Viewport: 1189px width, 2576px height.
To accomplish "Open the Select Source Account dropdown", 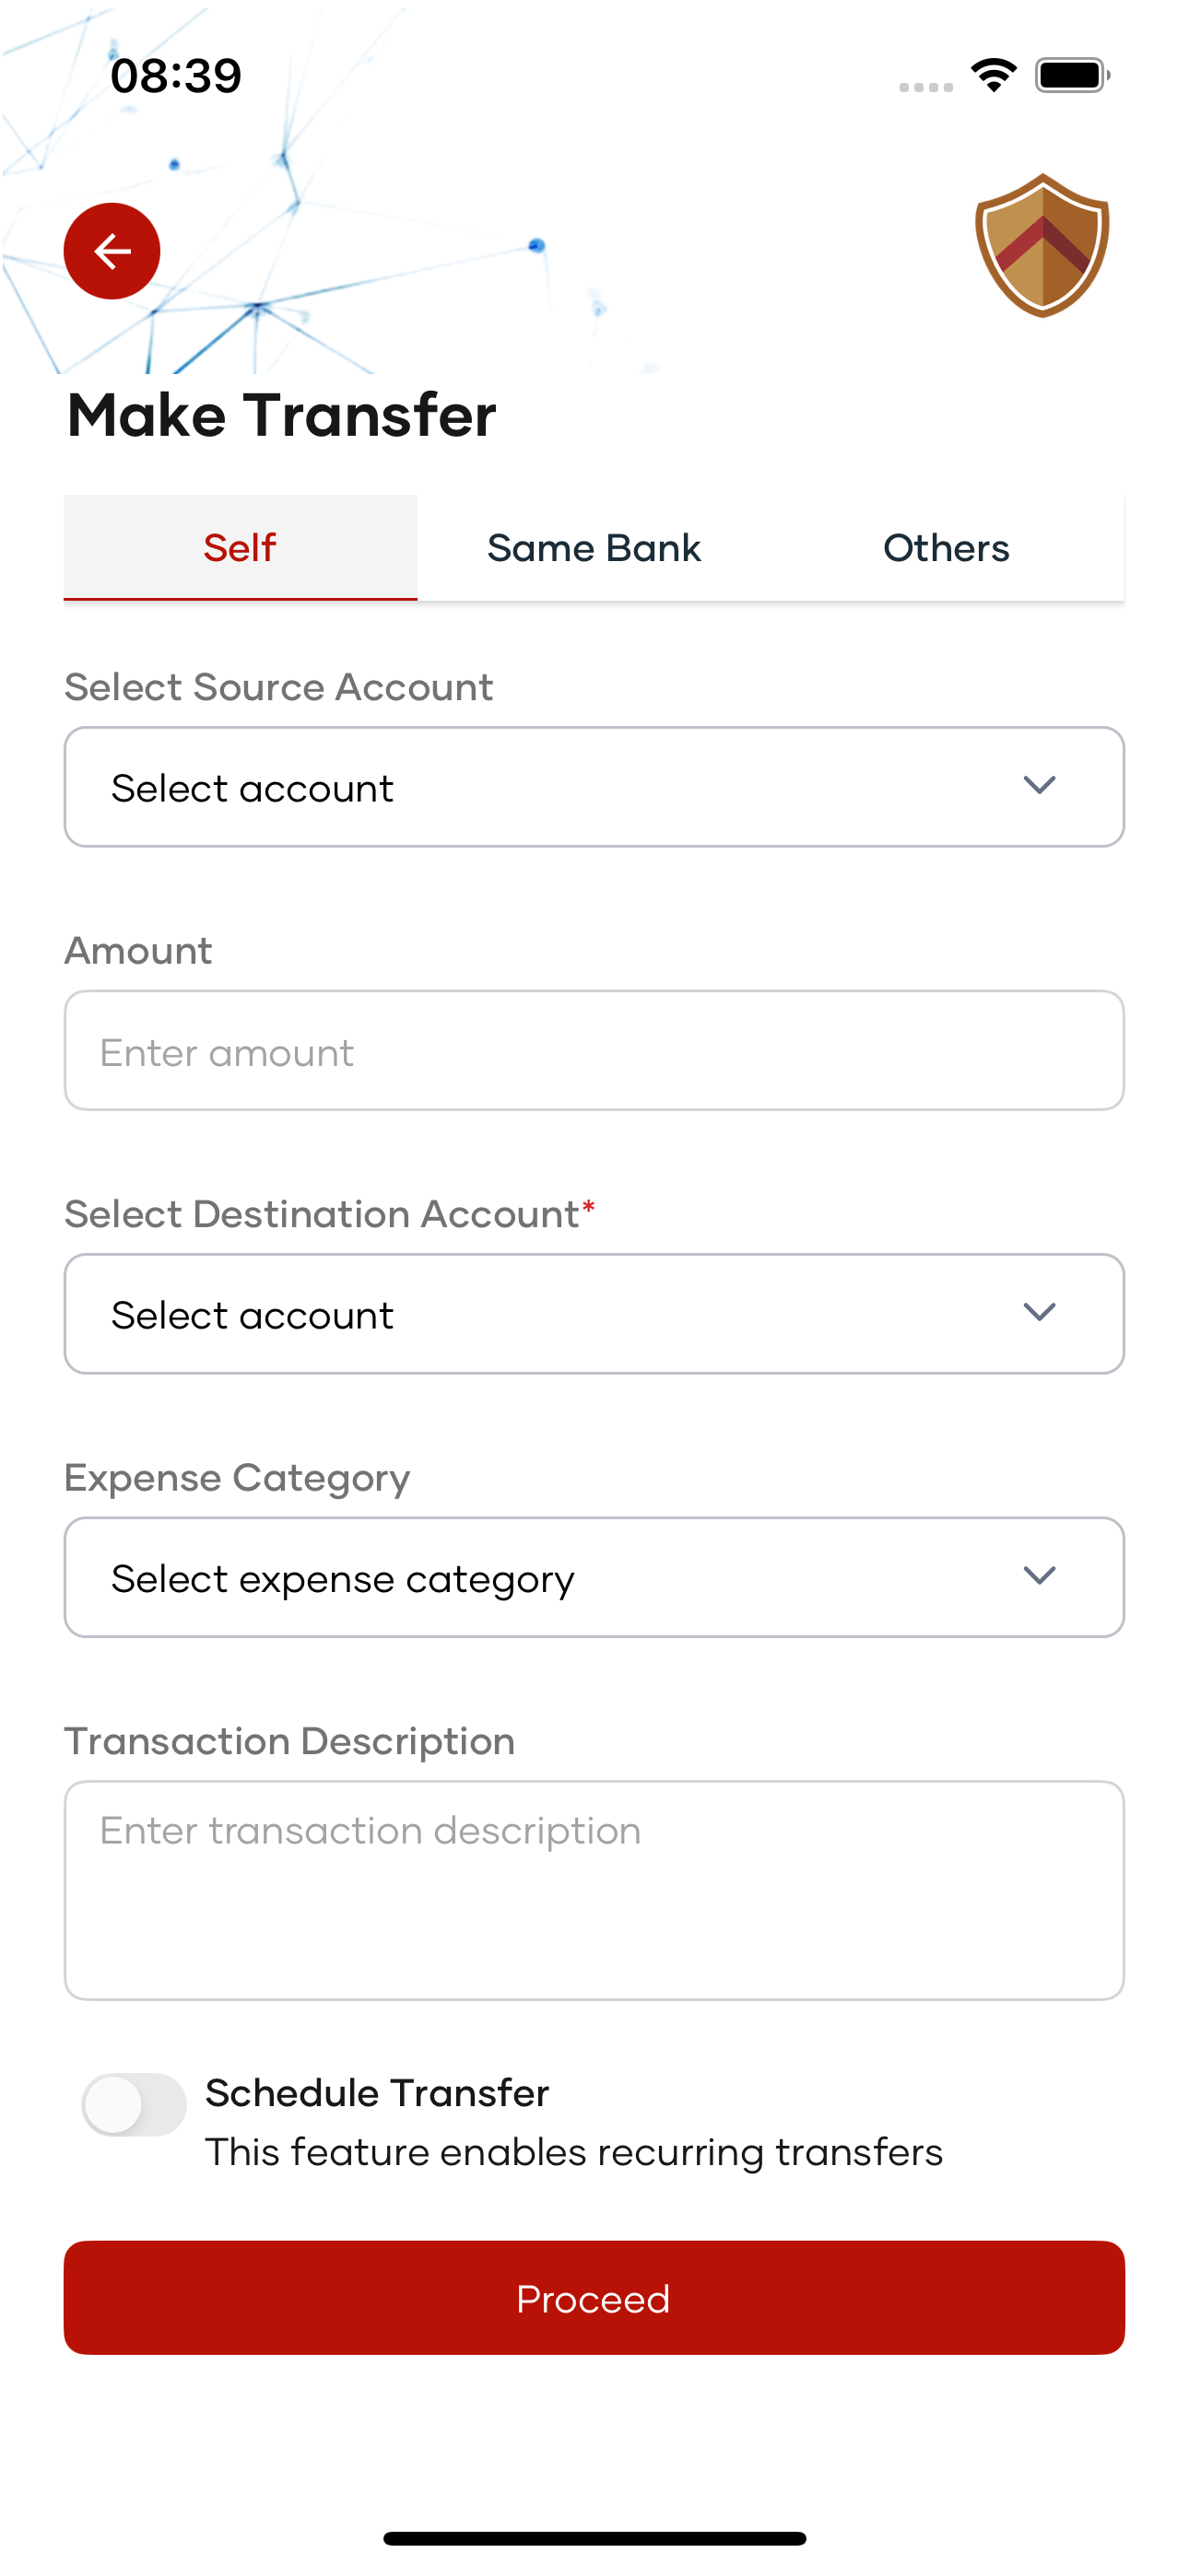I will click(594, 787).
